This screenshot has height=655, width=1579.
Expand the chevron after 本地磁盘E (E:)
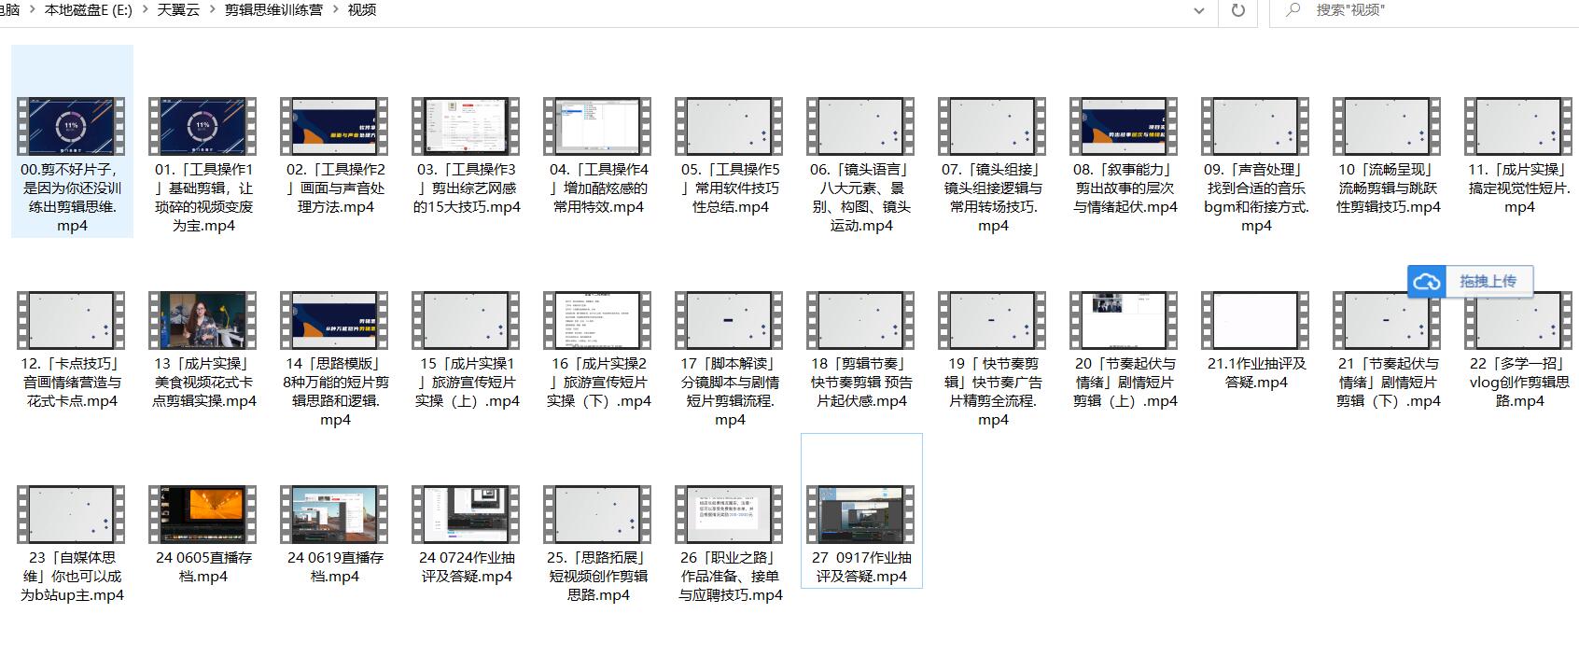[146, 10]
